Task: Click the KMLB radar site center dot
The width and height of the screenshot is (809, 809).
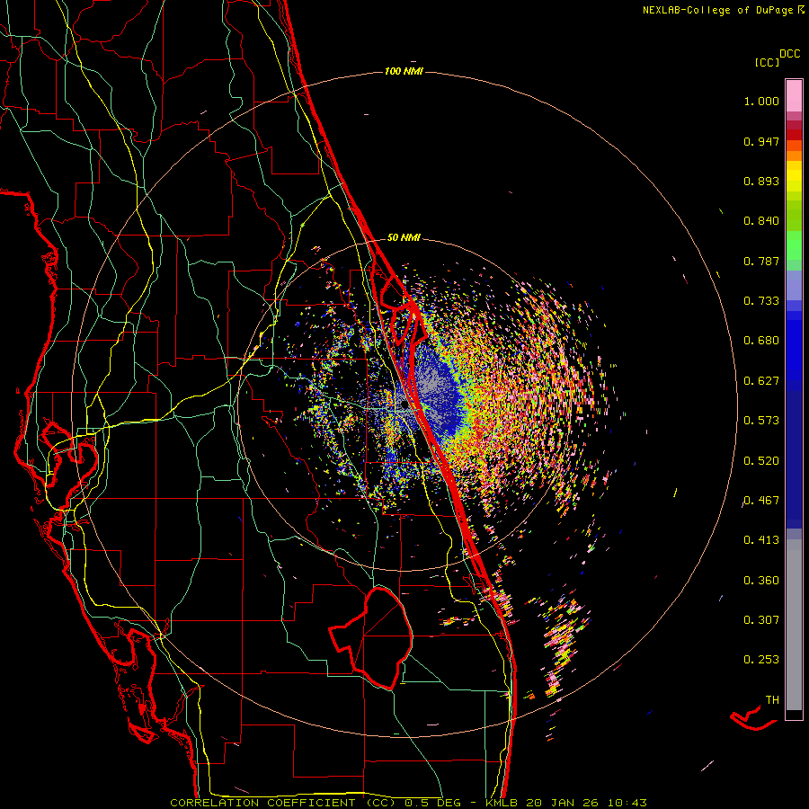Action: (x=404, y=405)
